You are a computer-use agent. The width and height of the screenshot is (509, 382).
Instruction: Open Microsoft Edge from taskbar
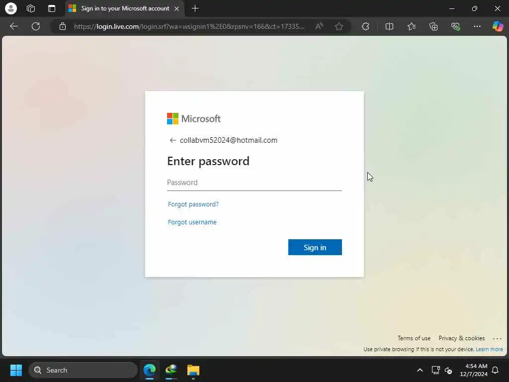tap(150, 370)
